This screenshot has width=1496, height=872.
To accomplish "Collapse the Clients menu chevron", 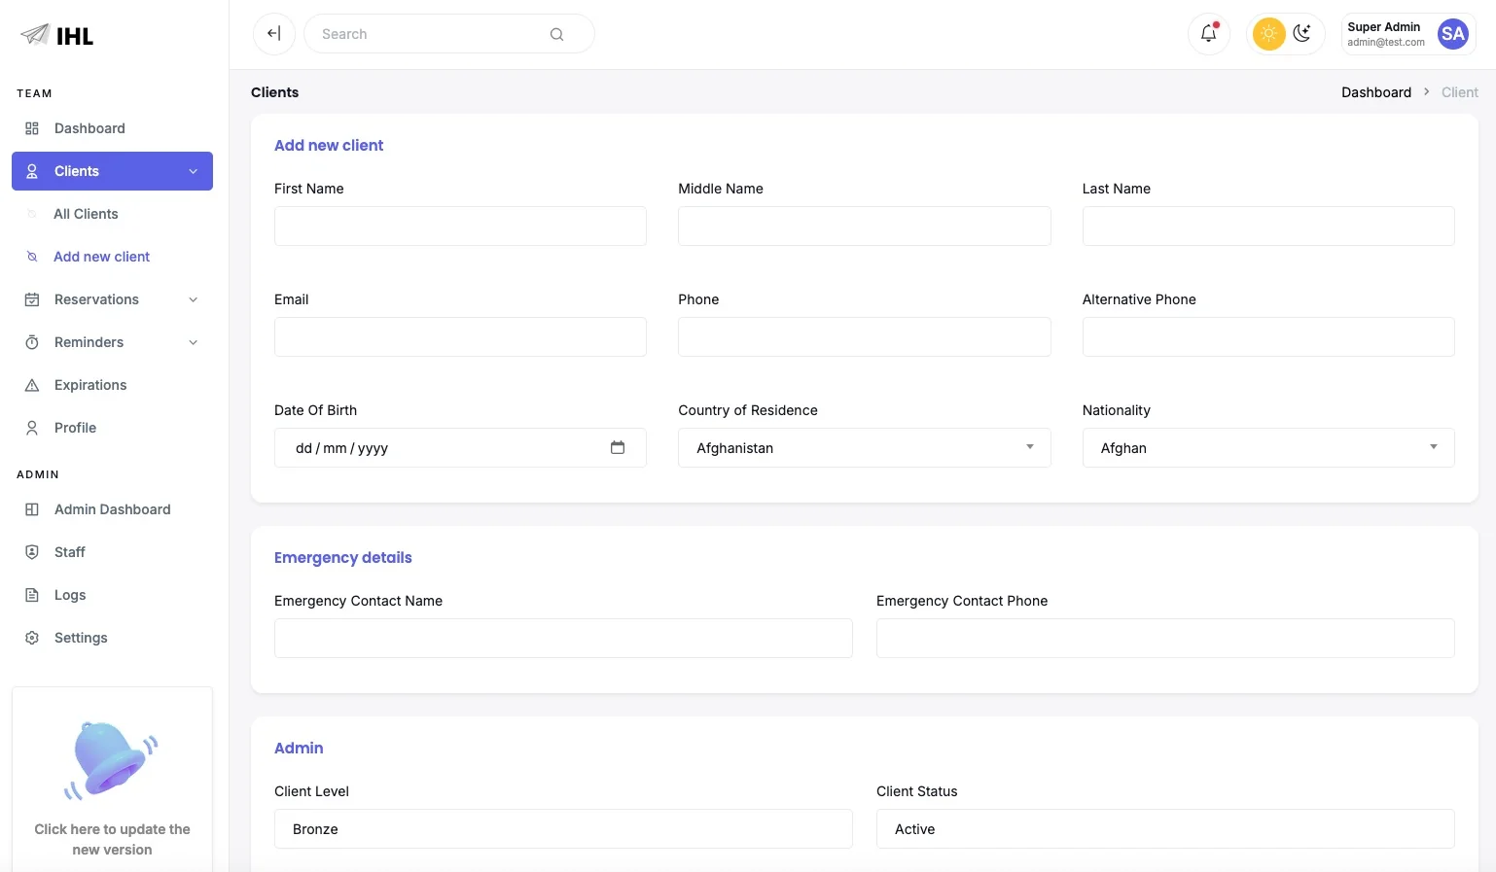I will [x=194, y=171].
